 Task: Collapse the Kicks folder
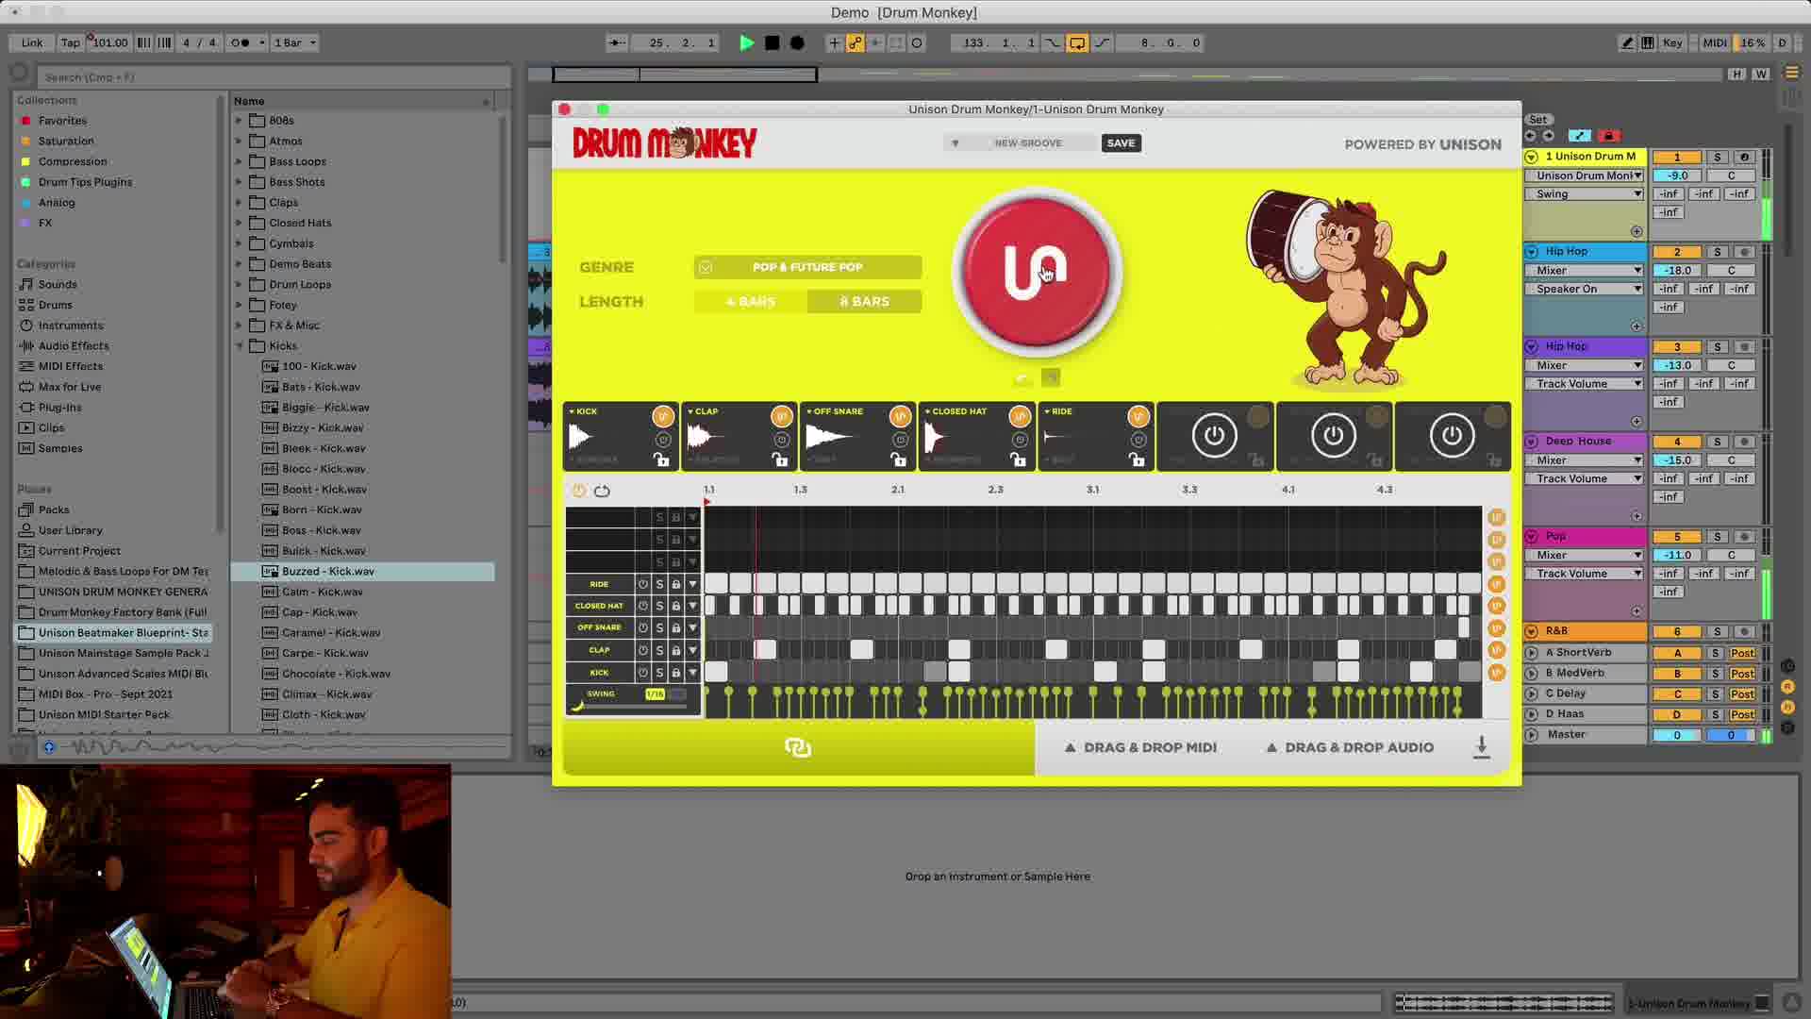coord(239,346)
